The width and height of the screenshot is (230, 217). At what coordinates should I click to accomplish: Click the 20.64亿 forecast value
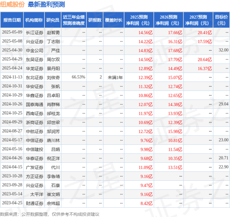pyautogui.click(x=205, y=59)
